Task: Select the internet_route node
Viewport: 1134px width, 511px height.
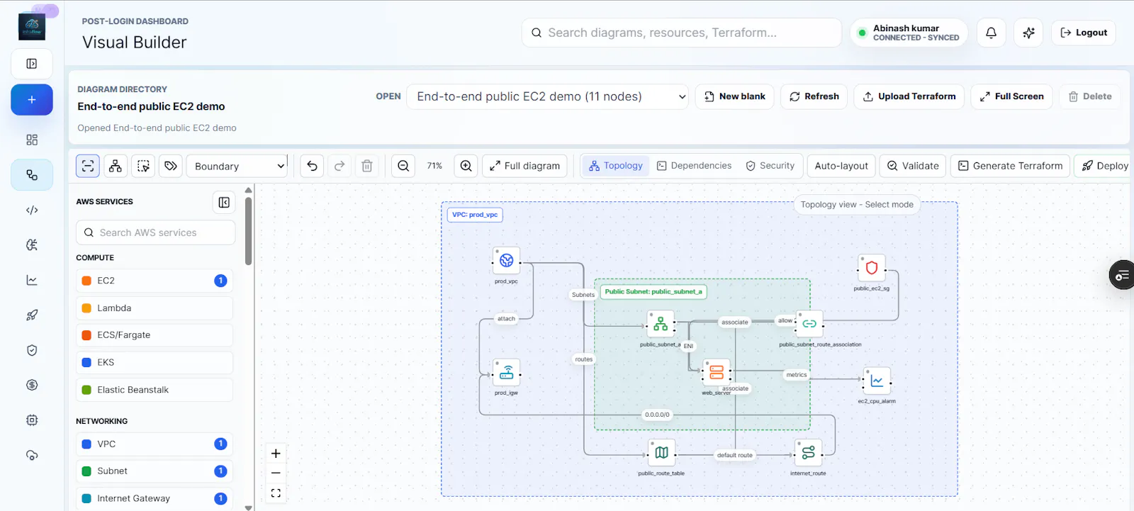Action: point(808,453)
